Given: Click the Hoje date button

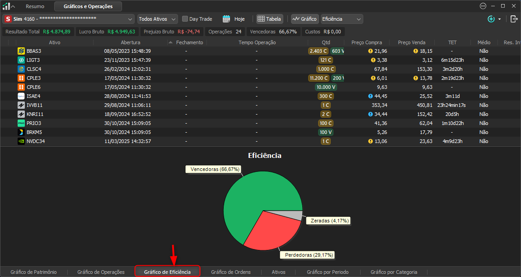Looking at the screenshot, I should pos(239,19).
